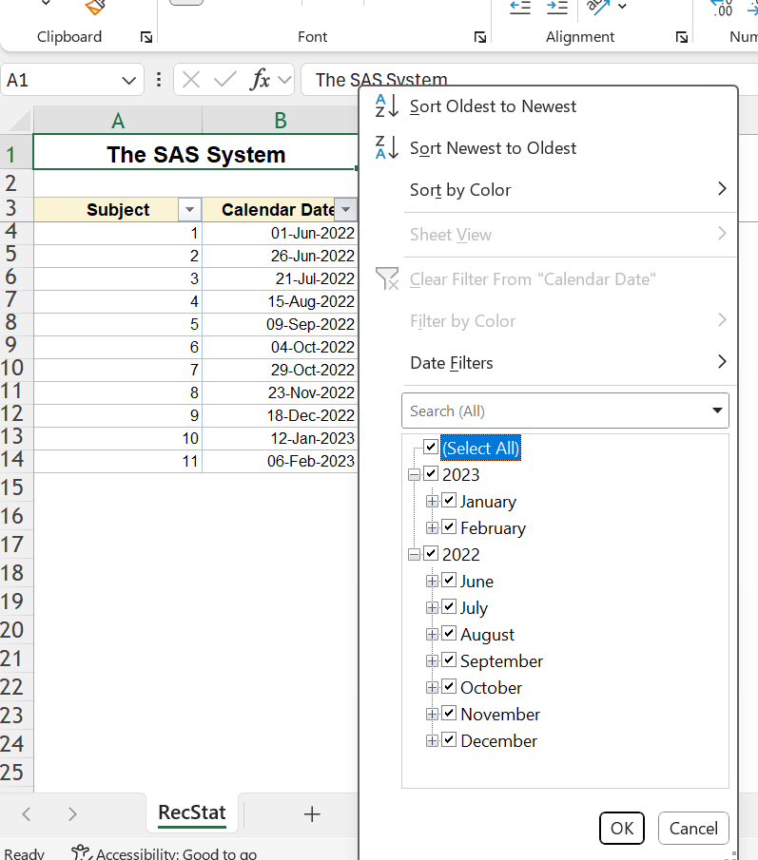Open the Subject column filter dropdown
This screenshot has width=758, height=860.
(x=190, y=210)
